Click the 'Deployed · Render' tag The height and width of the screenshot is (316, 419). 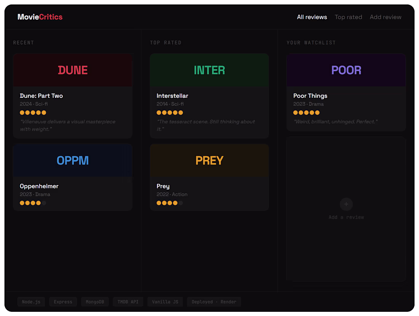214,302
